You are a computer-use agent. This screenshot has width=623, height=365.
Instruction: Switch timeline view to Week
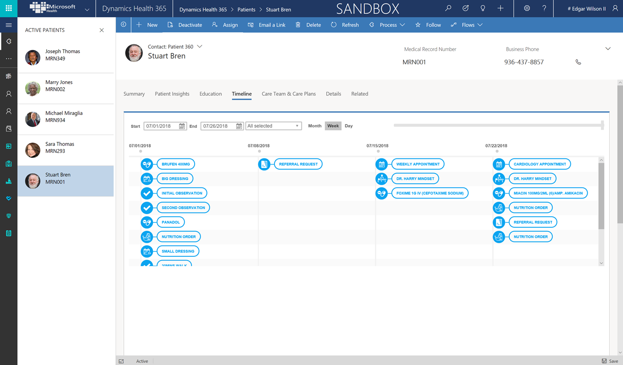[x=333, y=126]
